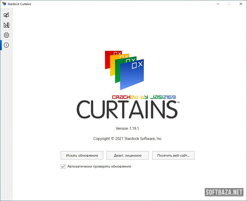Minimize the Stardock Curtains window
This screenshot has height=201, width=247.
point(218,4)
